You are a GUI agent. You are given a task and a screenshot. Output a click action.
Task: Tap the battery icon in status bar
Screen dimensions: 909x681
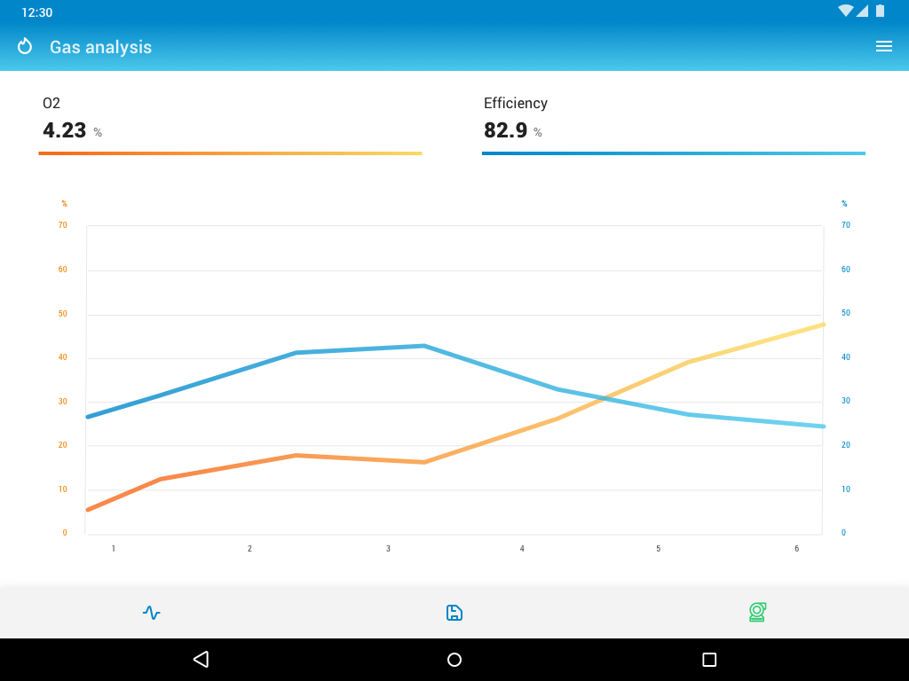[880, 11]
